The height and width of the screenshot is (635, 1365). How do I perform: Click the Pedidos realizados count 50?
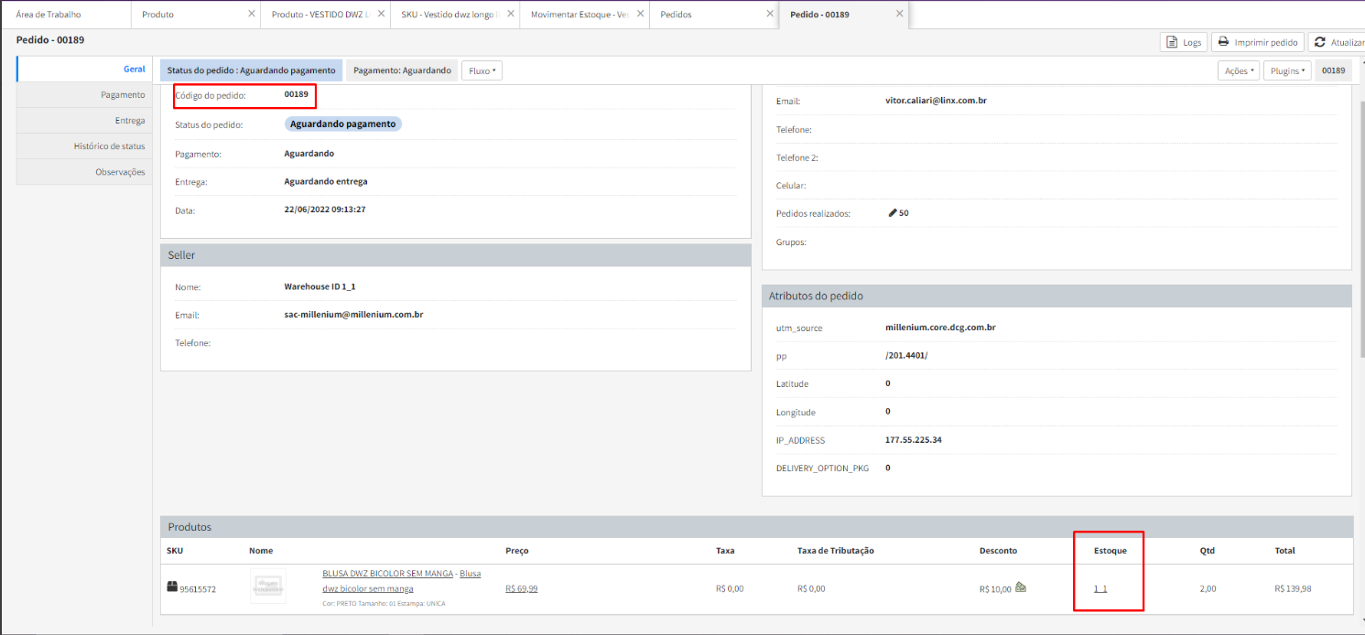click(904, 213)
